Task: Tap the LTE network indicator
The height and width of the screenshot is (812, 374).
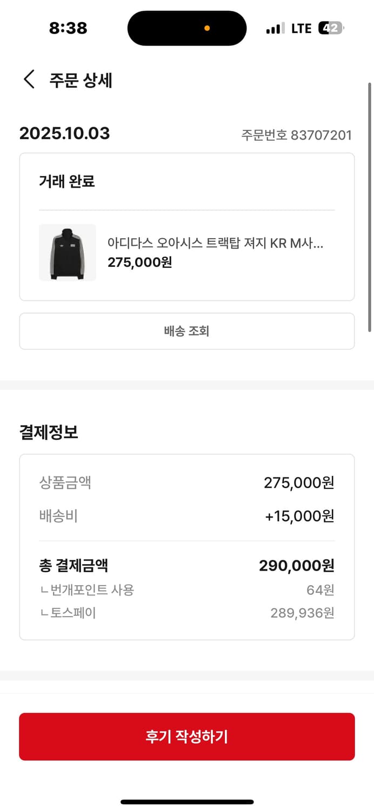Action: (x=301, y=28)
